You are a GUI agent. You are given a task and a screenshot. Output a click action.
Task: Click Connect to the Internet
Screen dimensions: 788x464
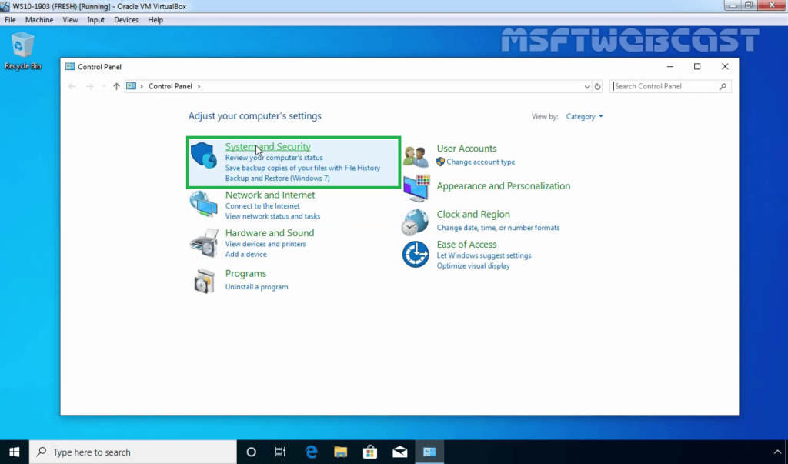click(262, 206)
